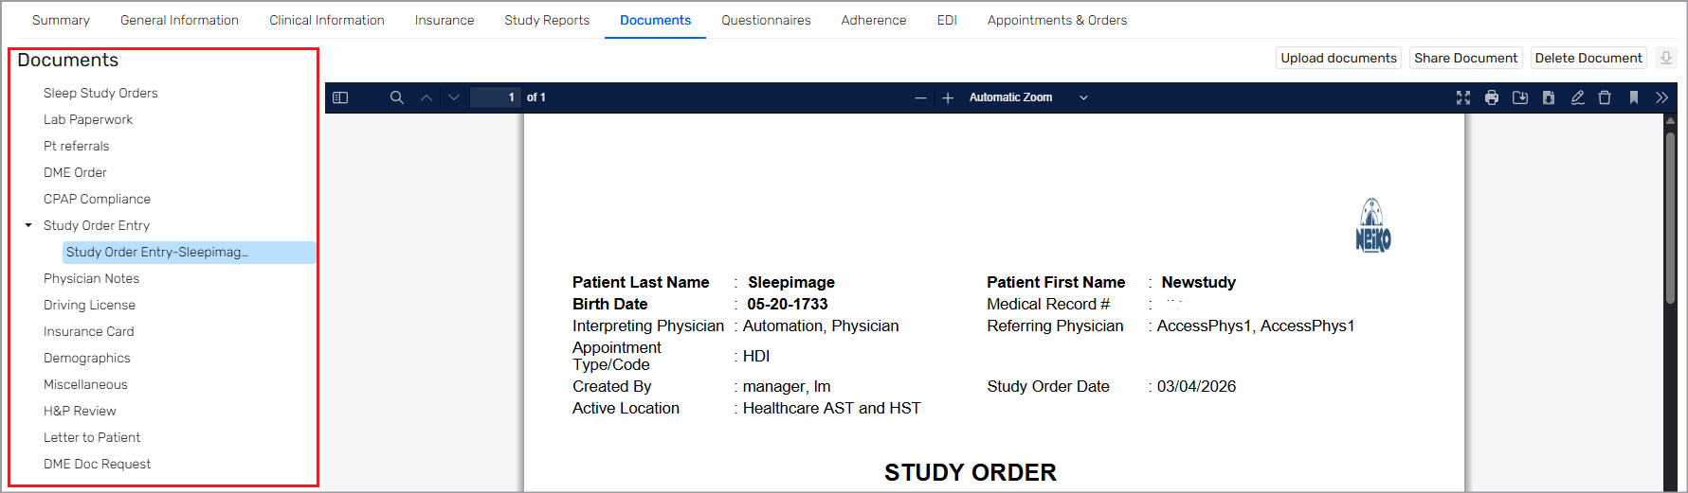This screenshot has height=493, width=1688.
Task: Click the print icon in PDF toolbar
Action: tap(1492, 97)
